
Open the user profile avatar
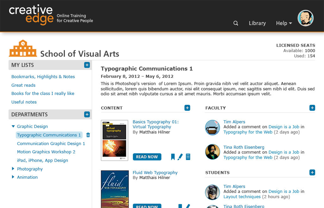(x=306, y=18)
